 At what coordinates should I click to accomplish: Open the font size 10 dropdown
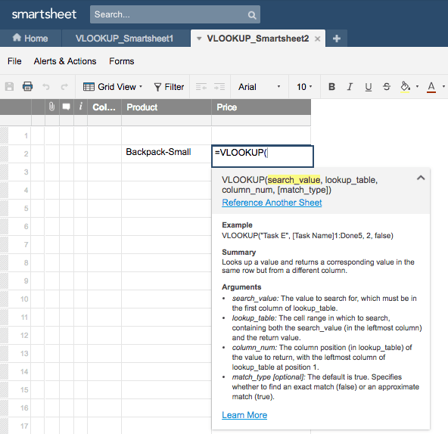tap(304, 87)
